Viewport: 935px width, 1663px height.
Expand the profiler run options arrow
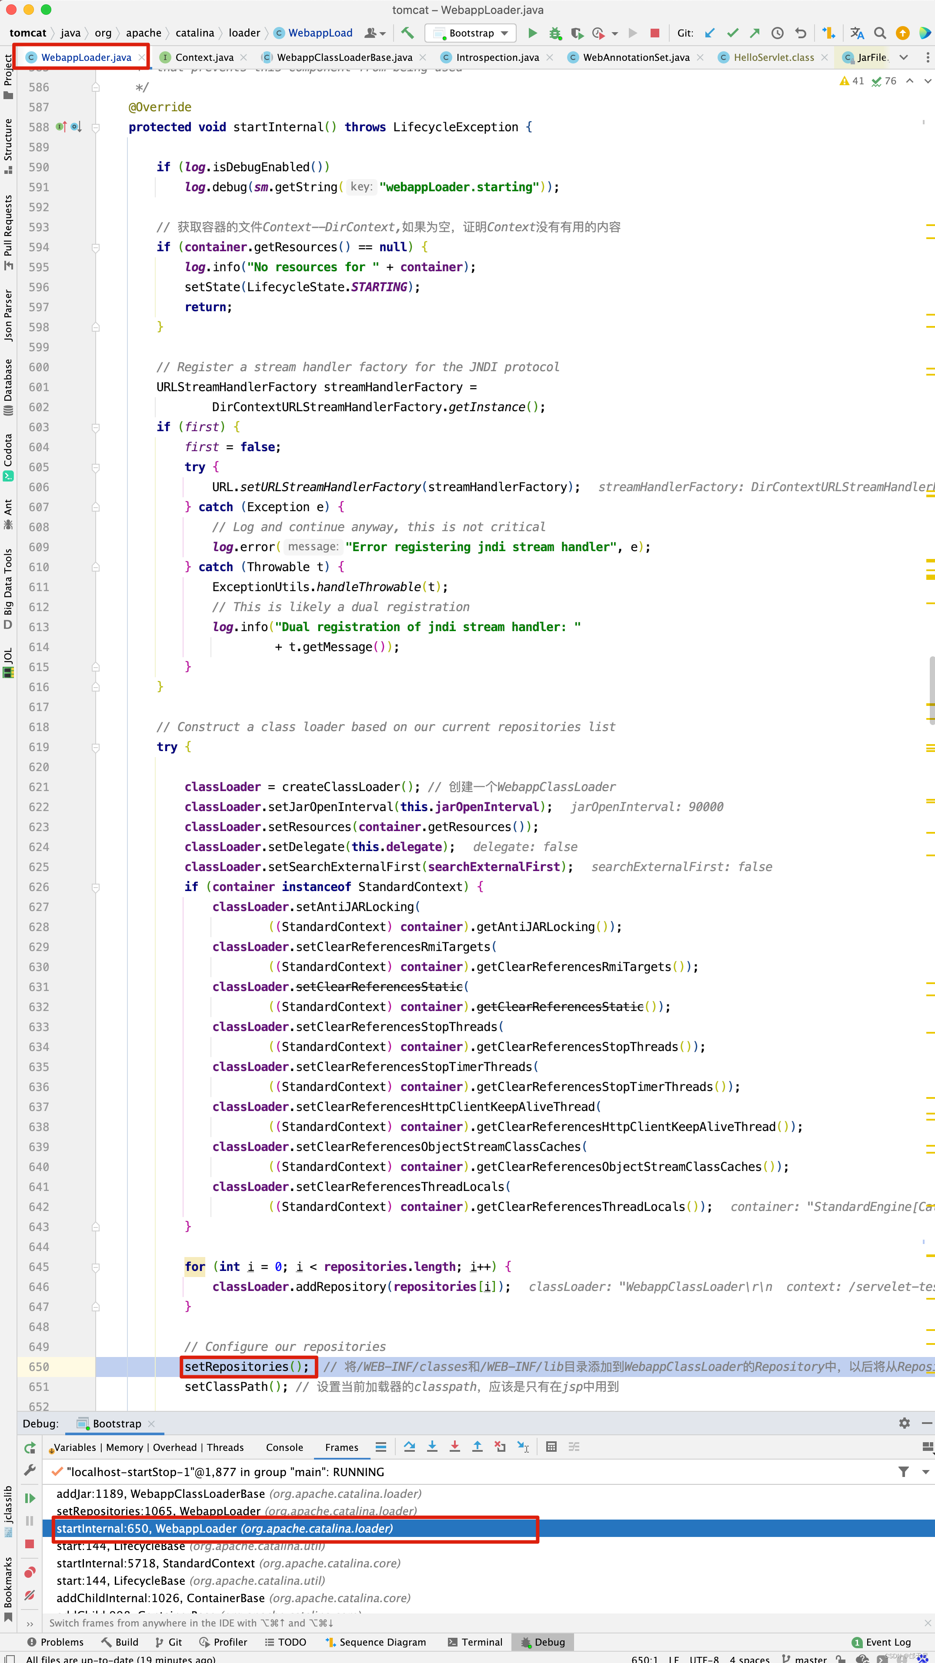tap(615, 33)
